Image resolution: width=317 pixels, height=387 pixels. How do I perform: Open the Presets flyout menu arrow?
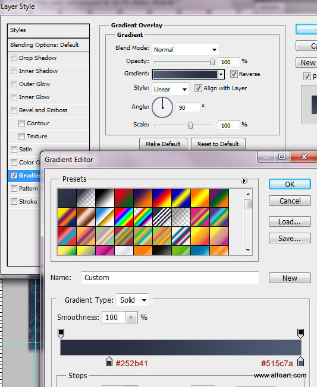(x=244, y=180)
